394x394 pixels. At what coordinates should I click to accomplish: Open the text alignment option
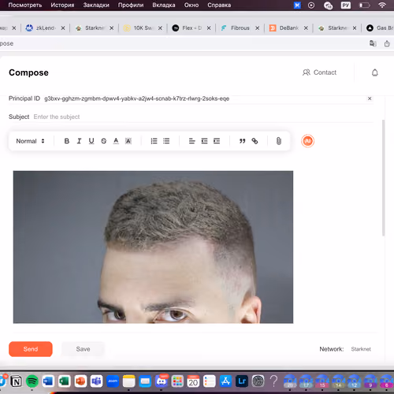coord(192,141)
